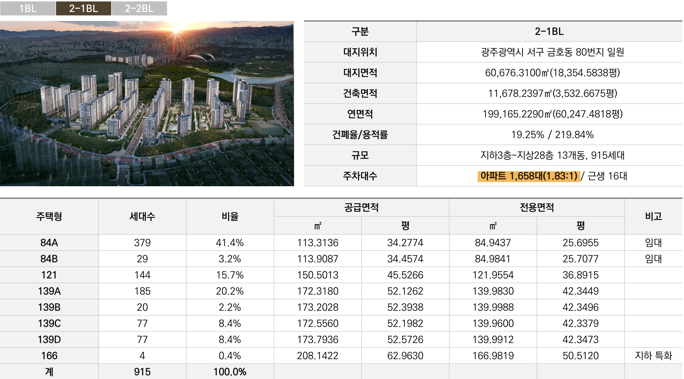Screen dimensions: 684x379
Task: Click the 지하 특화 remark cell
Action: coord(653,356)
